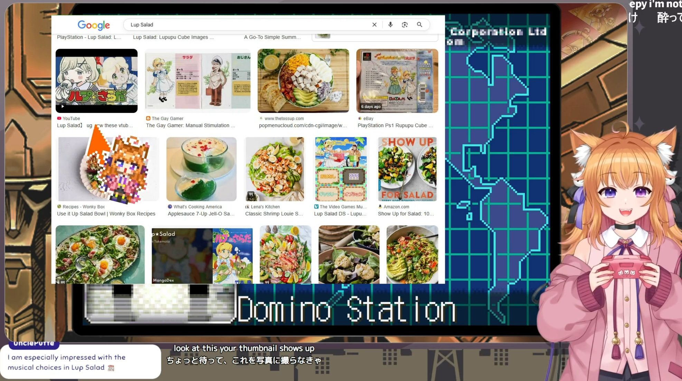Open Applesauce 7-Up Jell-O salad image
This screenshot has width=682, height=381.
[201, 169]
